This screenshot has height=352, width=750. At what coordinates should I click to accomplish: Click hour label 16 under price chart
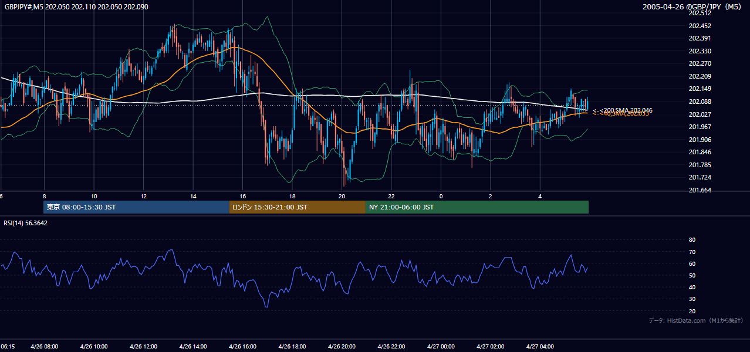point(242,196)
